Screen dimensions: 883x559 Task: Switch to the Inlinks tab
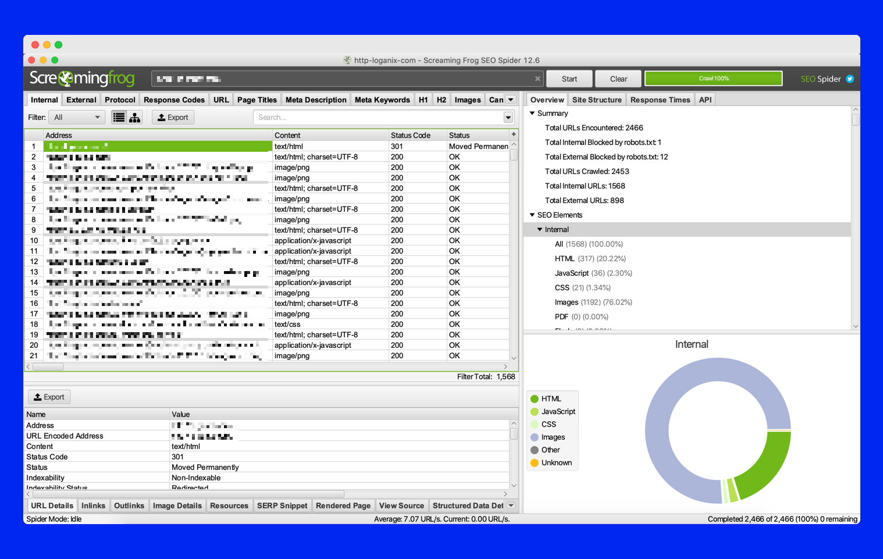[94, 506]
